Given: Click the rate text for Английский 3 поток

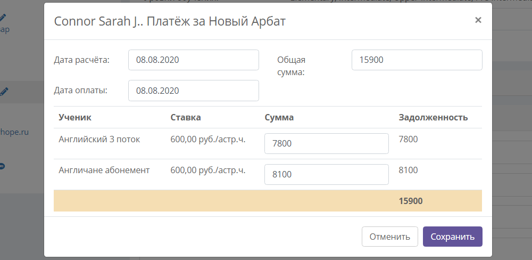Looking at the screenshot, I should coord(207,140).
